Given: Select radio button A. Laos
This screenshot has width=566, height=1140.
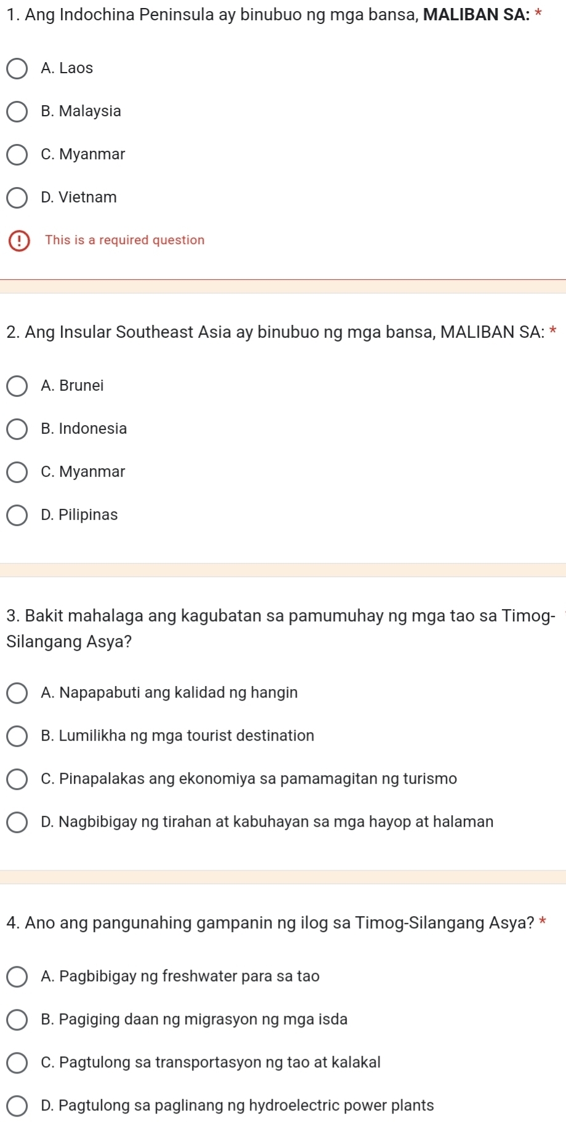Looking at the screenshot, I should 18,68.
